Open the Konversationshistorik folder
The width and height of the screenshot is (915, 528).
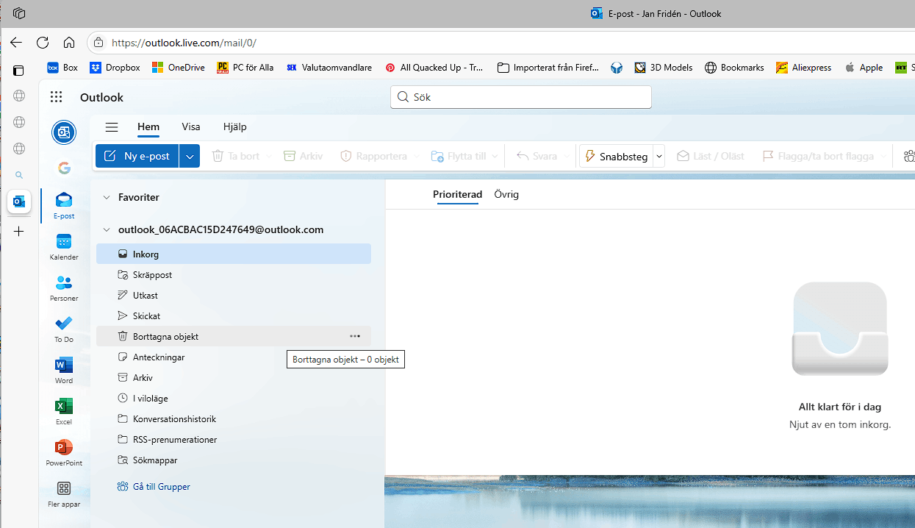(234, 418)
